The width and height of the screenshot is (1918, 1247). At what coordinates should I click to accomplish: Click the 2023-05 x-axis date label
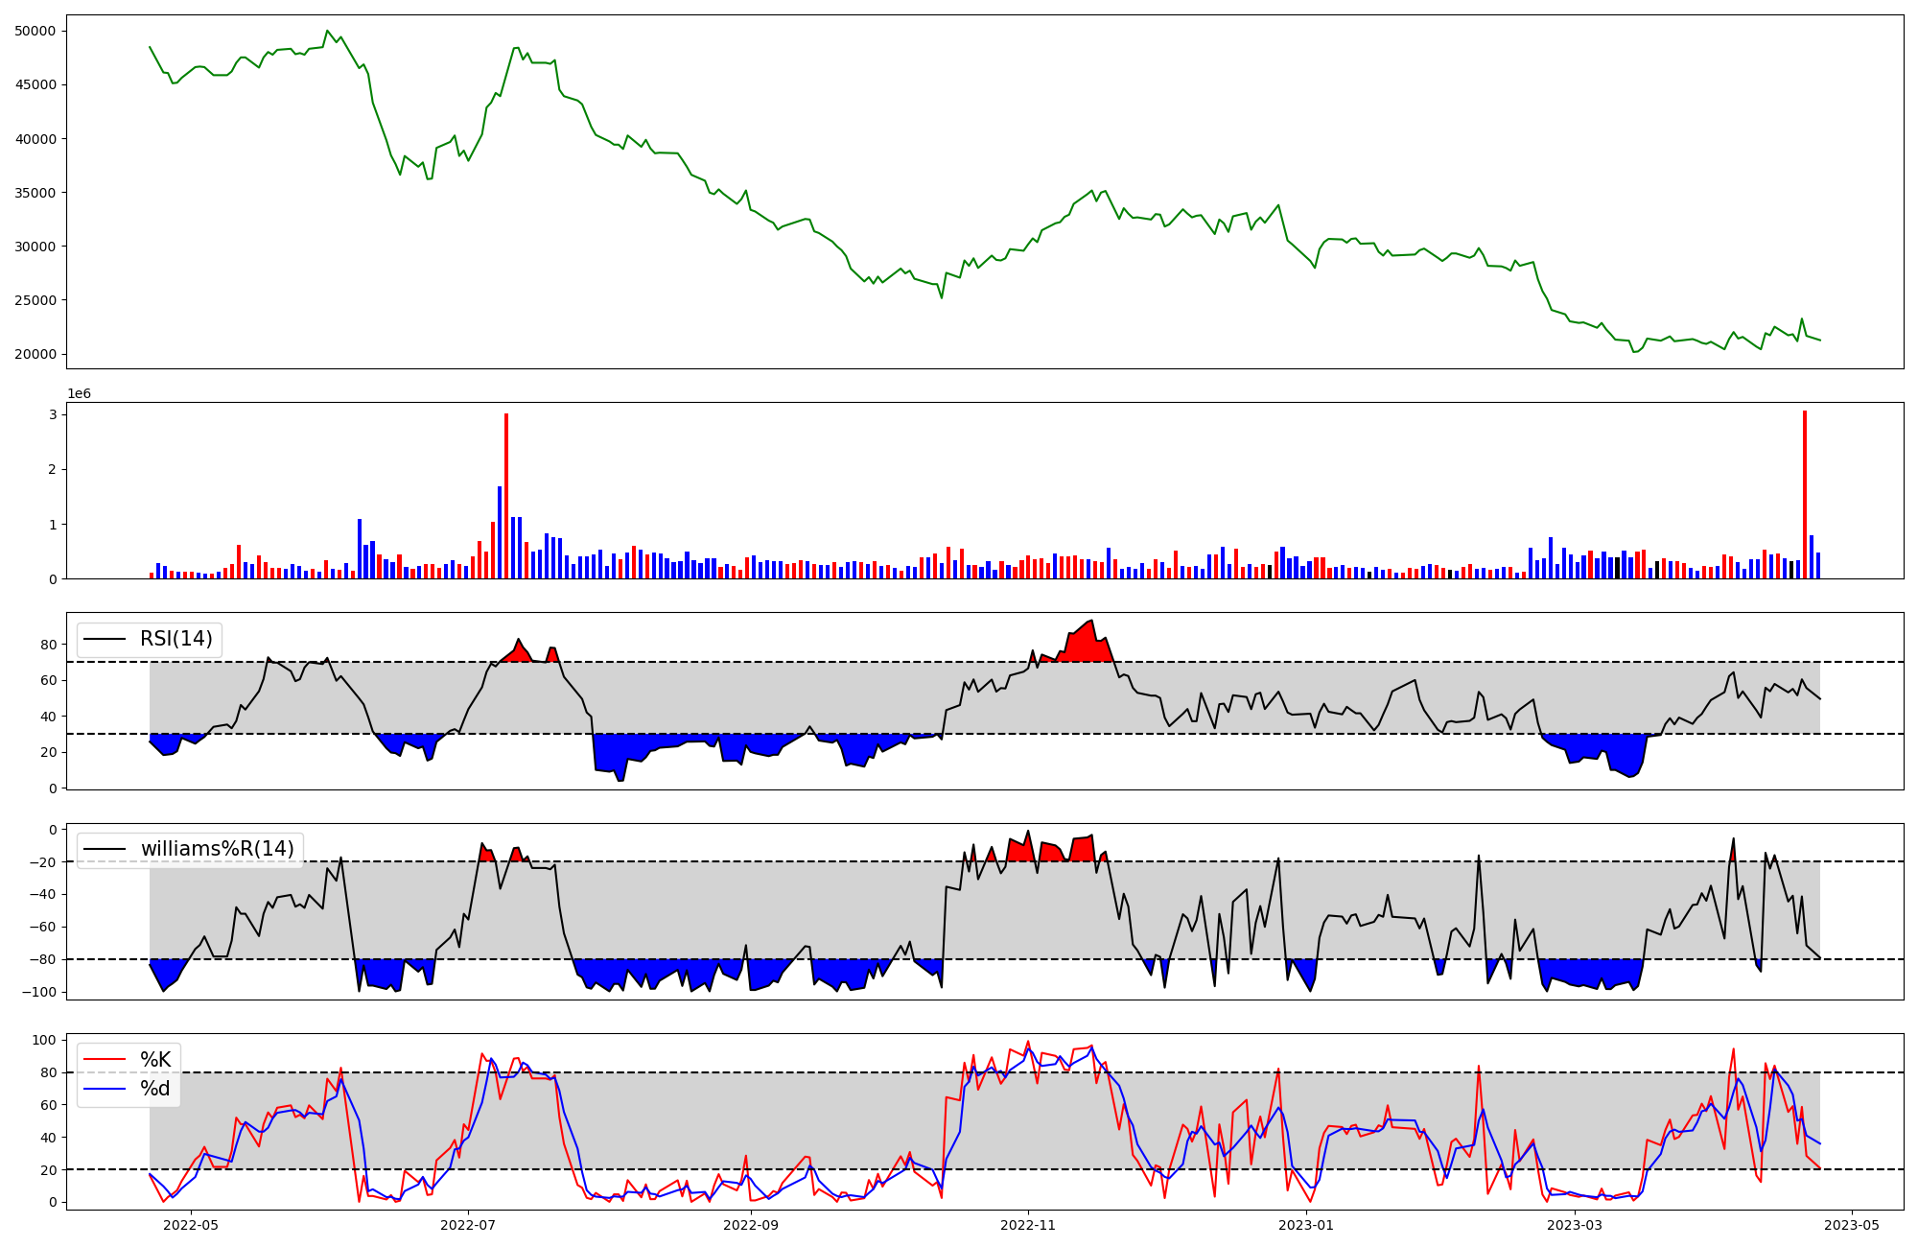pyautogui.click(x=1852, y=1225)
